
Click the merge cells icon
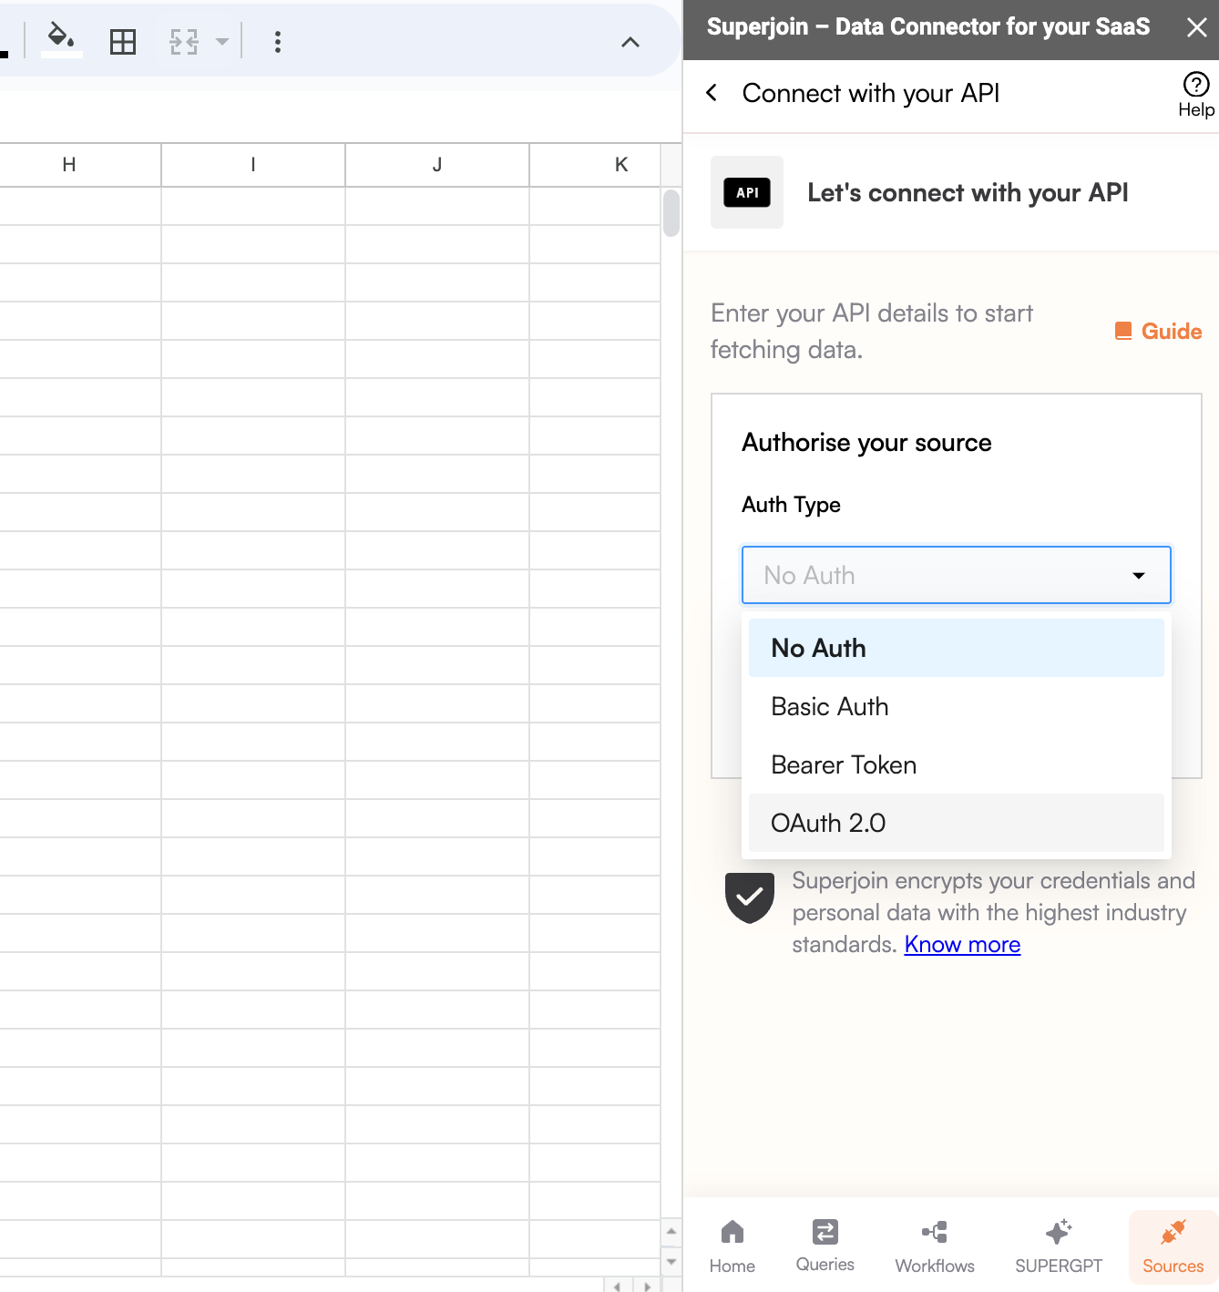pos(184,42)
